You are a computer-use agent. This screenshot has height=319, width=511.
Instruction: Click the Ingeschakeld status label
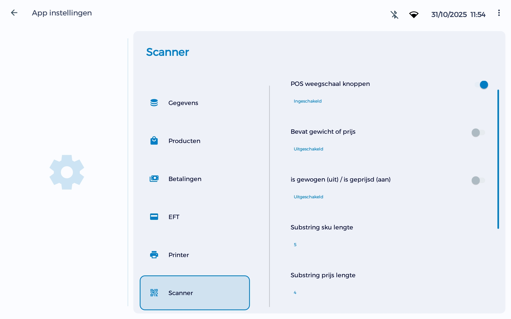click(307, 101)
